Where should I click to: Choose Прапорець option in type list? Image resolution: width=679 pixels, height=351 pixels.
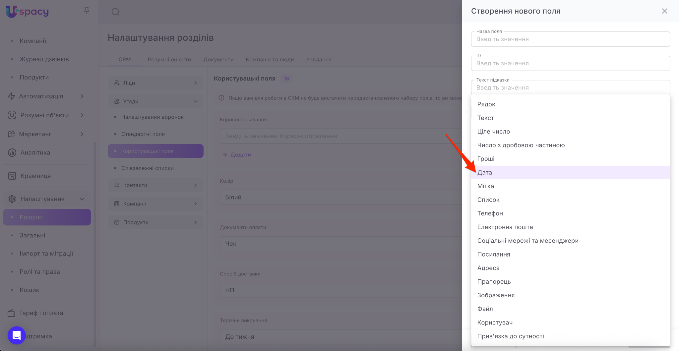(494, 282)
